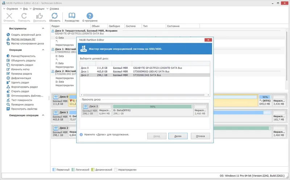Click the Система column header
Image resolution: width=290 pixels, height=180 pixels.
click(133, 26)
